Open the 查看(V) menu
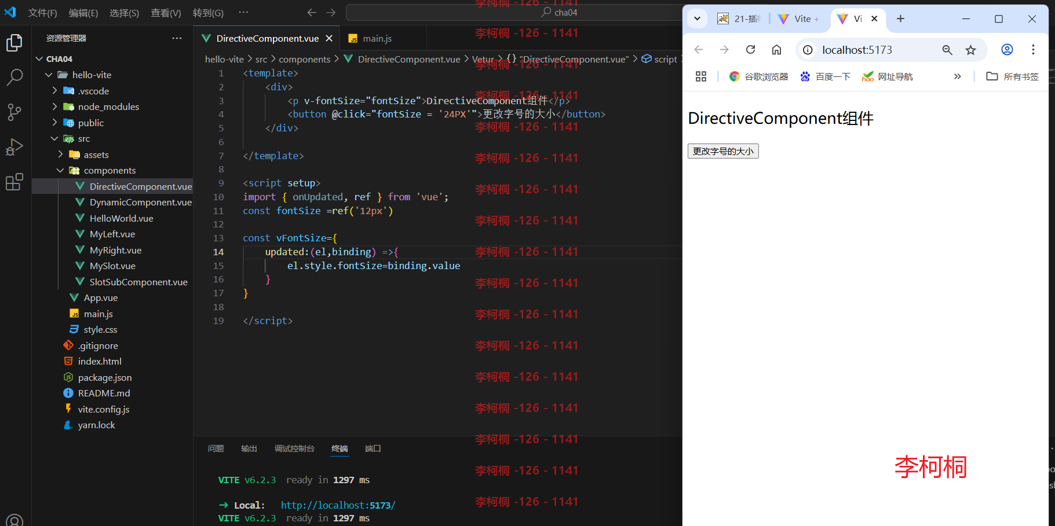Screen dimensions: 1055x526 (x=166, y=13)
